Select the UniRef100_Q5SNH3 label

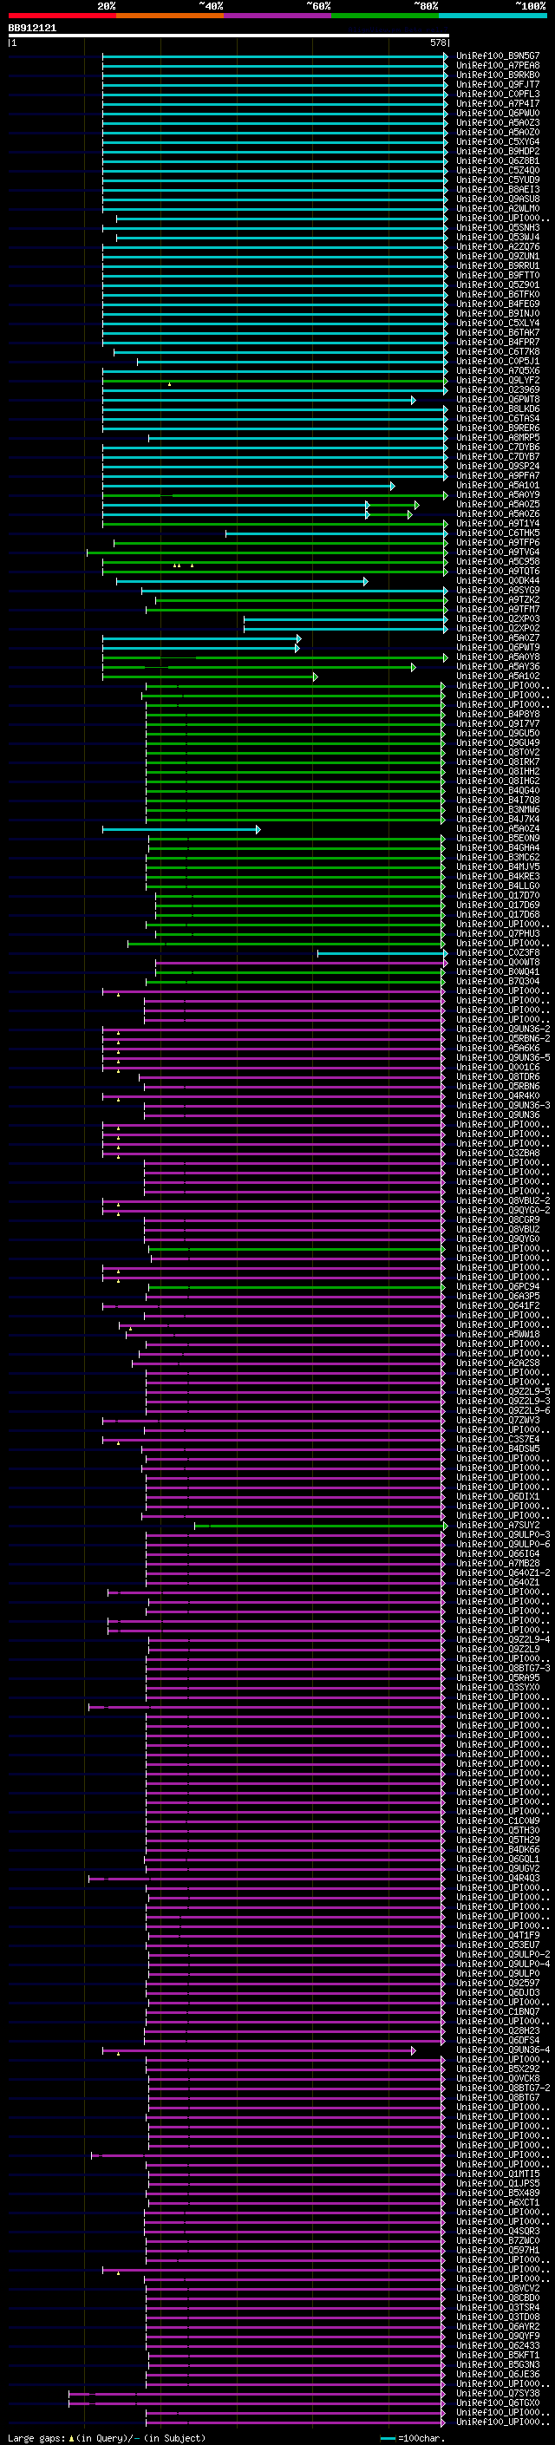[498, 228]
